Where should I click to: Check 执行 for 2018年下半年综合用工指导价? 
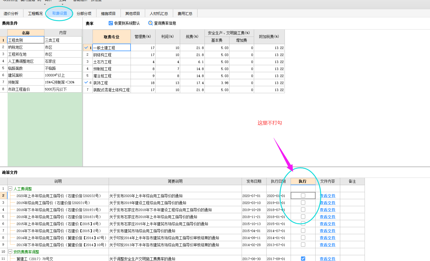tap(303, 210)
